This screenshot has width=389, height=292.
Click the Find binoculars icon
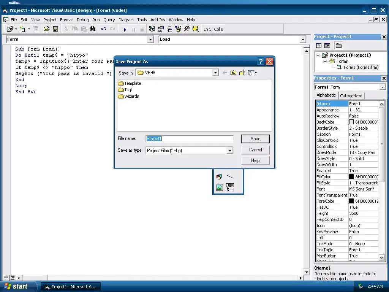pyautogui.click(x=92, y=29)
